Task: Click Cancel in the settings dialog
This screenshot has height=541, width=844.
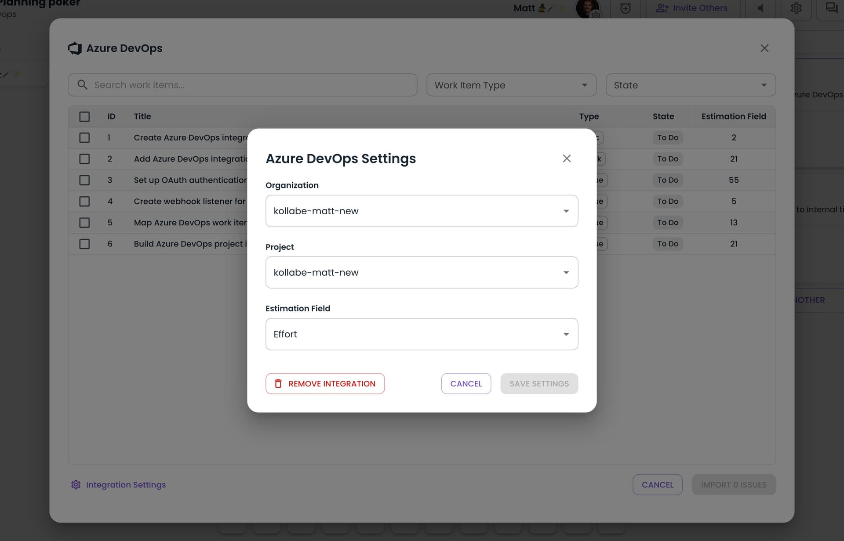Action: tap(466, 384)
